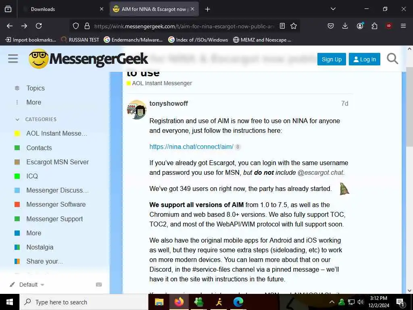The width and height of the screenshot is (413, 310).
Task: Open the Firefox account icon
Action: coord(360,26)
